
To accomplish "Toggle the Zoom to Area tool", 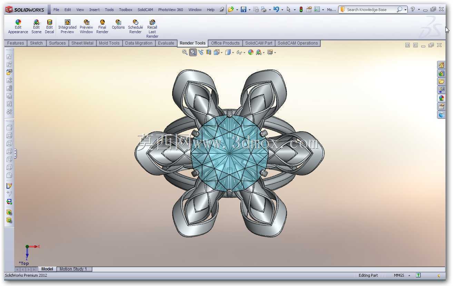I will (x=193, y=52).
